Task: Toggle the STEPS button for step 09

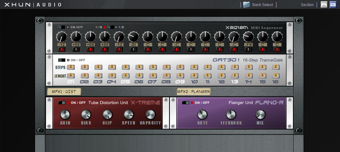Action: pyautogui.click(x=180, y=67)
